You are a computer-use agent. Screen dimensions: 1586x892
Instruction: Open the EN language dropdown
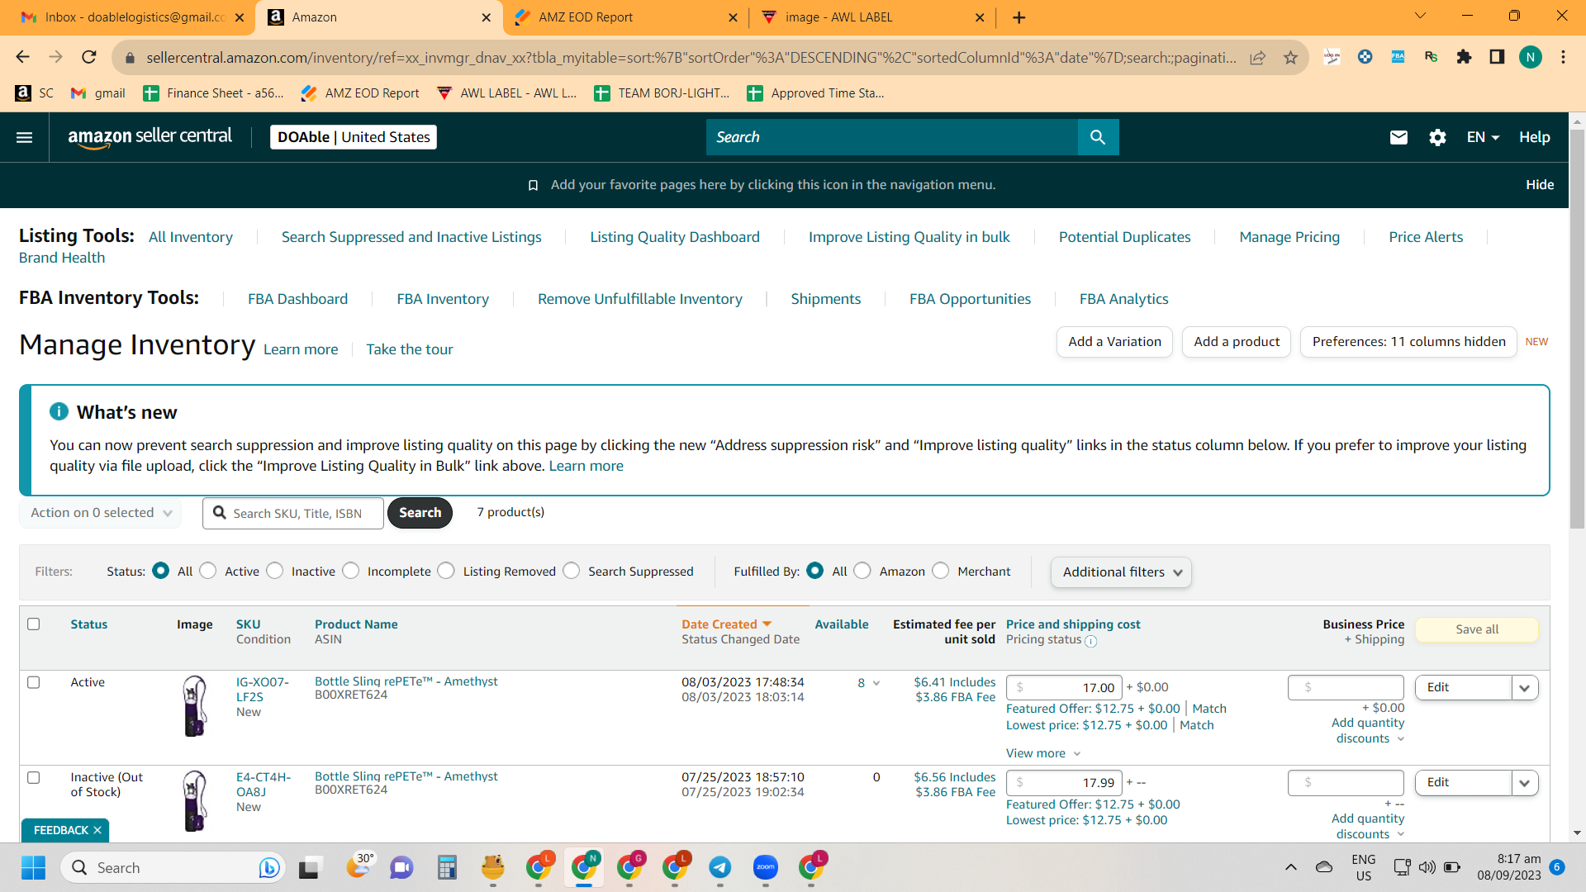(x=1483, y=137)
